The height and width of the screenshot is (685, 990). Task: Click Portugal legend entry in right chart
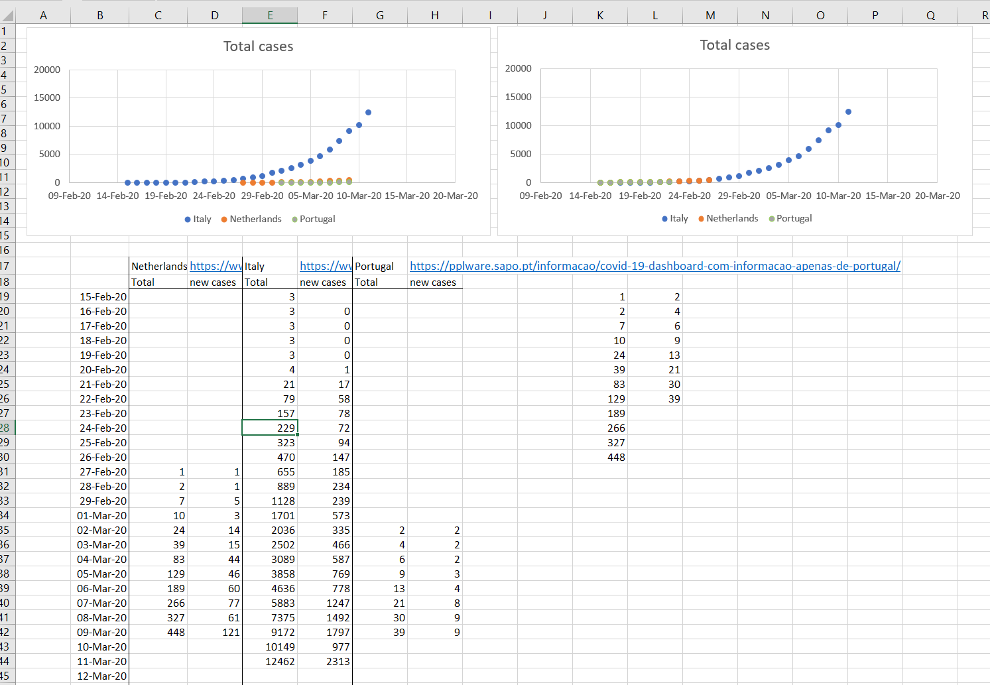click(794, 219)
